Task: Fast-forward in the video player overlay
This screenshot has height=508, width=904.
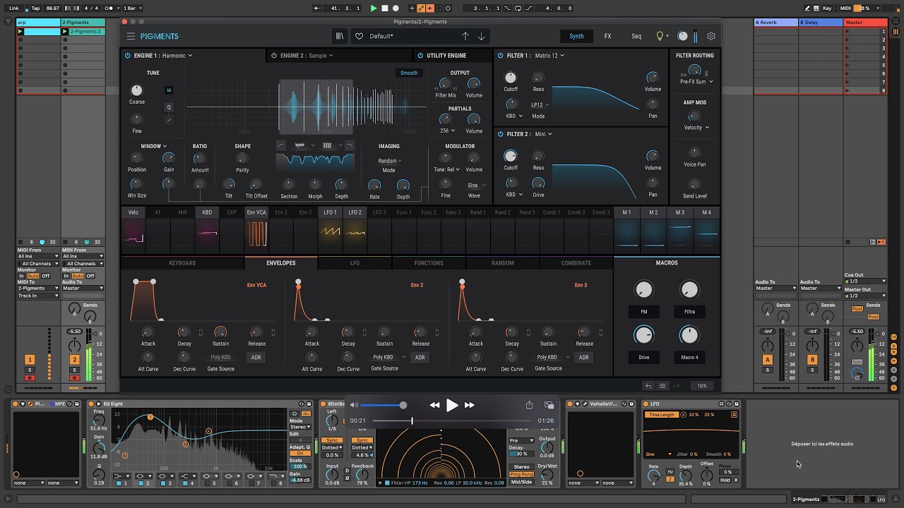Action: pyautogui.click(x=470, y=405)
